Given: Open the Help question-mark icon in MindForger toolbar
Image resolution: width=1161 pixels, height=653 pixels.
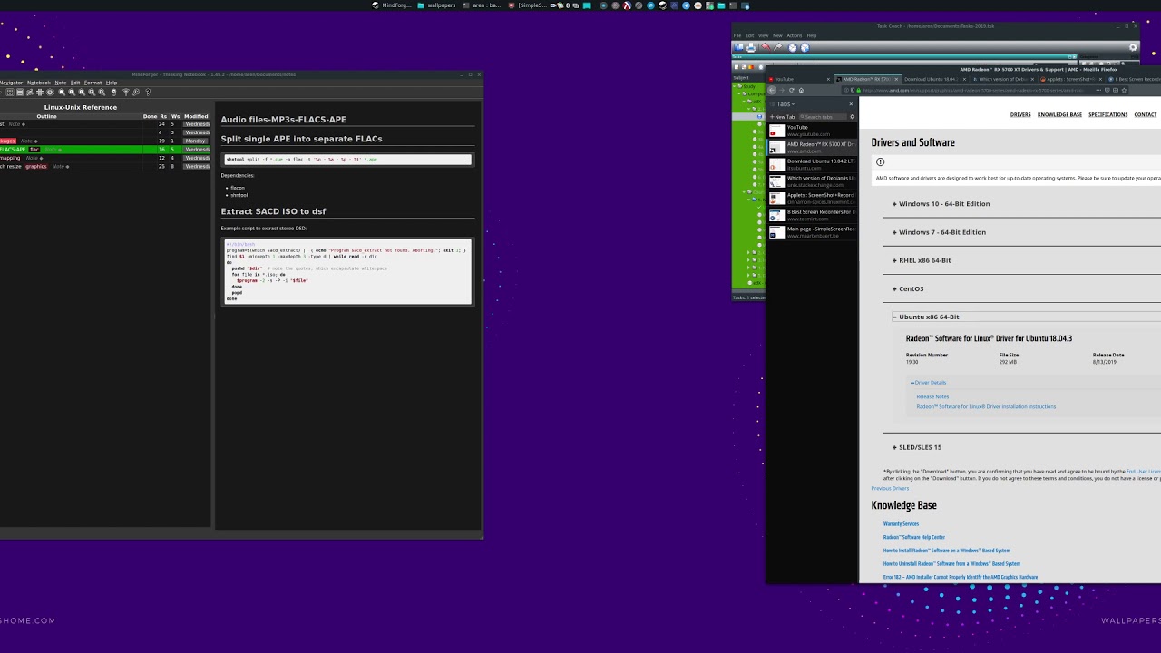Looking at the screenshot, I should [x=147, y=92].
